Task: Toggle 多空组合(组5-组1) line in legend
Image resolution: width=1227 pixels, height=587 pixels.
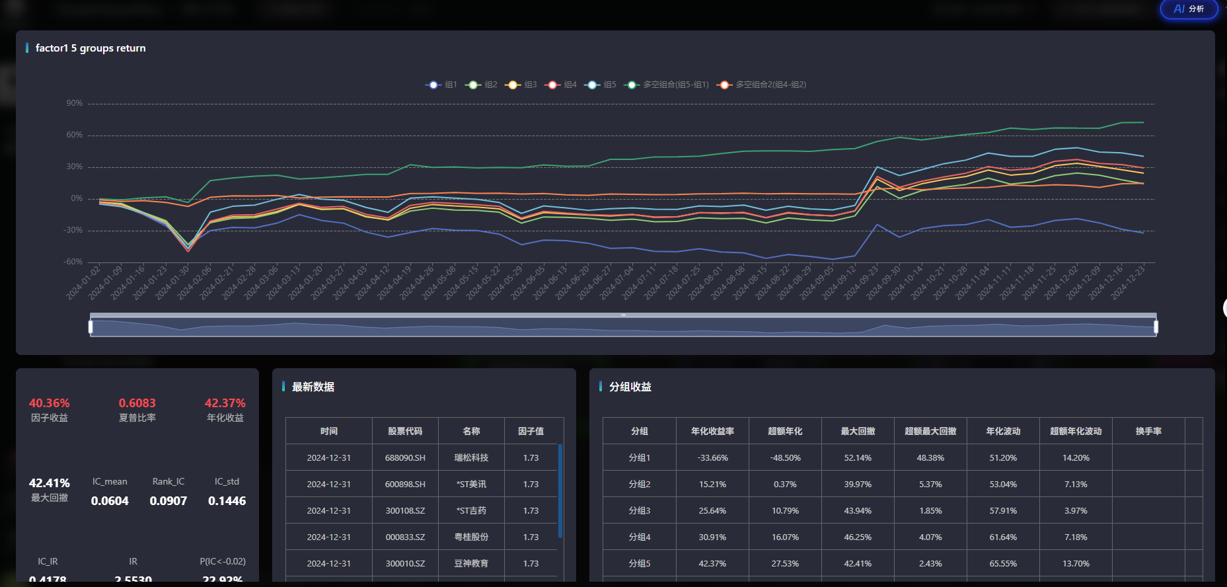Action: click(667, 85)
